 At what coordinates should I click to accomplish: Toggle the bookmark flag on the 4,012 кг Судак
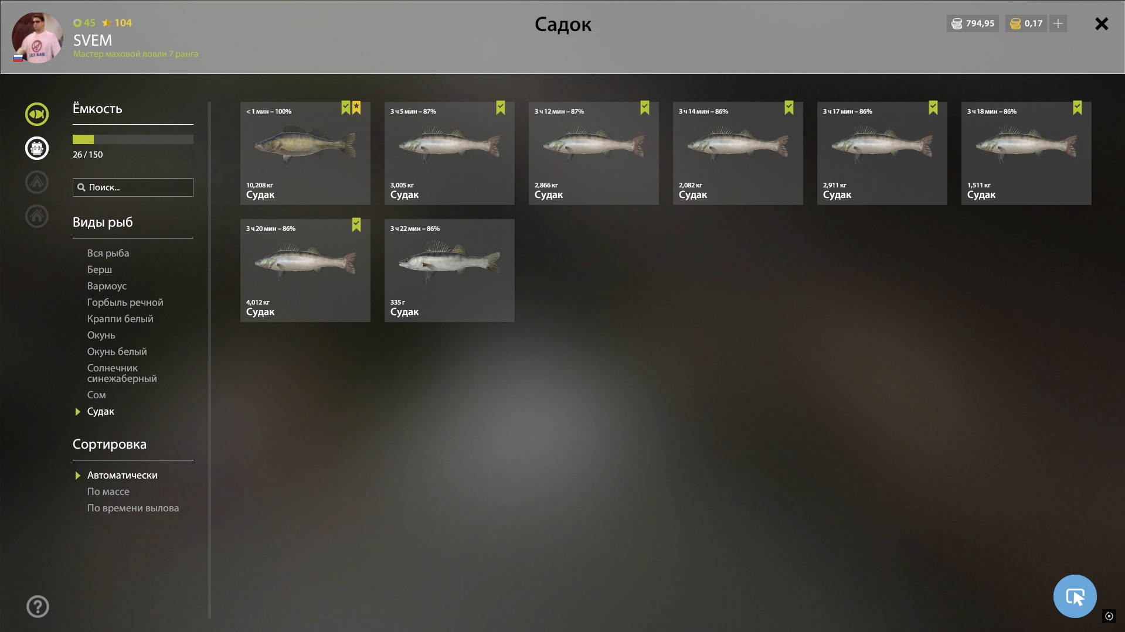pyautogui.click(x=356, y=225)
